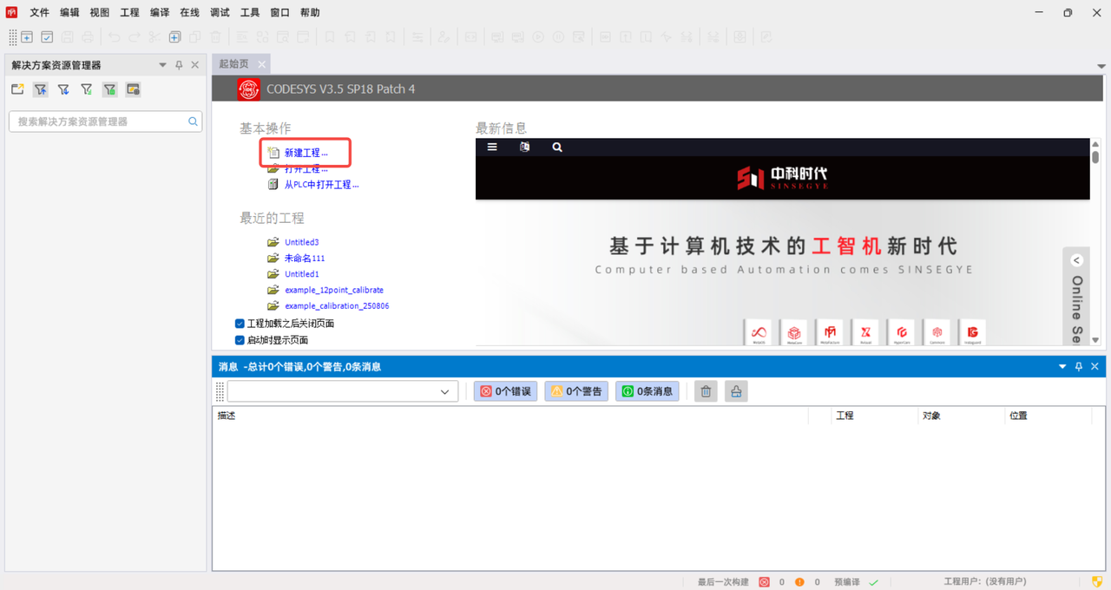This screenshot has height=590, width=1111.
Task: Click the shield icon in status bar
Action: 1096,581
